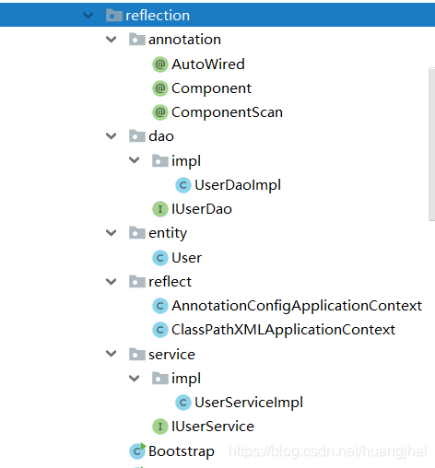Click the reflection package folder icon
This screenshot has height=468, width=435.
tap(114, 15)
